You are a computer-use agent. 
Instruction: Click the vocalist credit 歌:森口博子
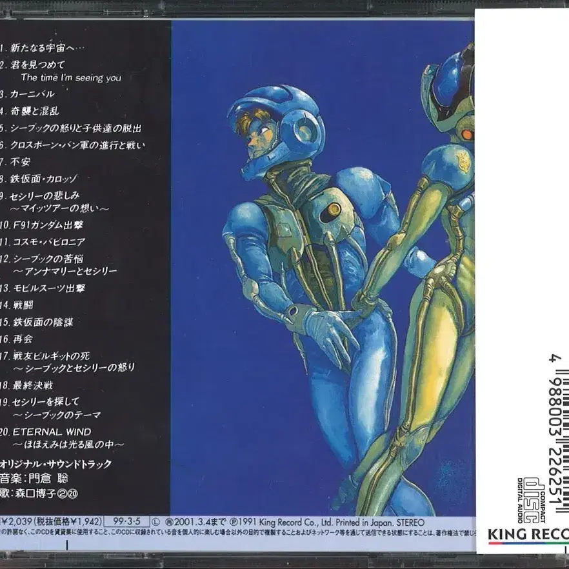(39, 494)
